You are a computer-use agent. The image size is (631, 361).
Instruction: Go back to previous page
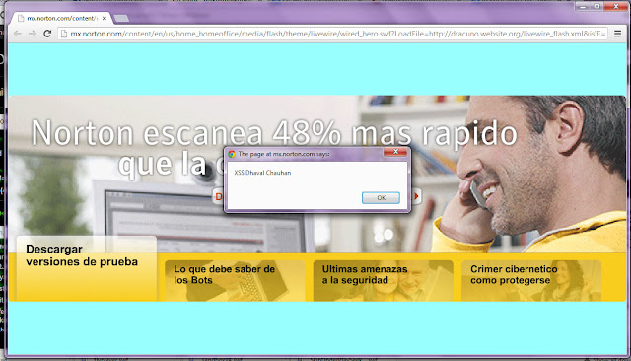tap(18, 34)
